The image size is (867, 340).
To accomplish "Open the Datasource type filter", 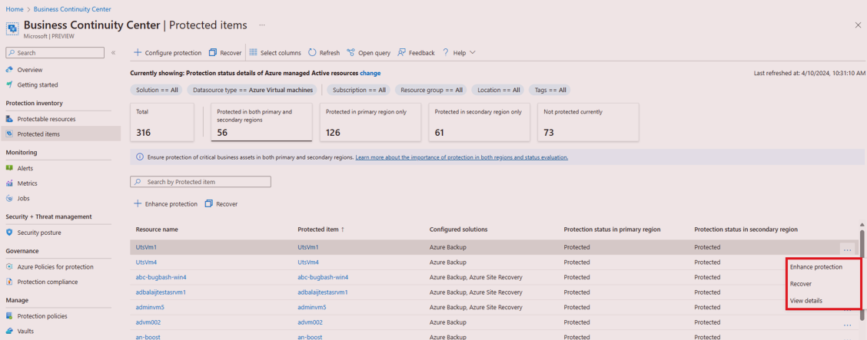I will (x=252, y=90).
